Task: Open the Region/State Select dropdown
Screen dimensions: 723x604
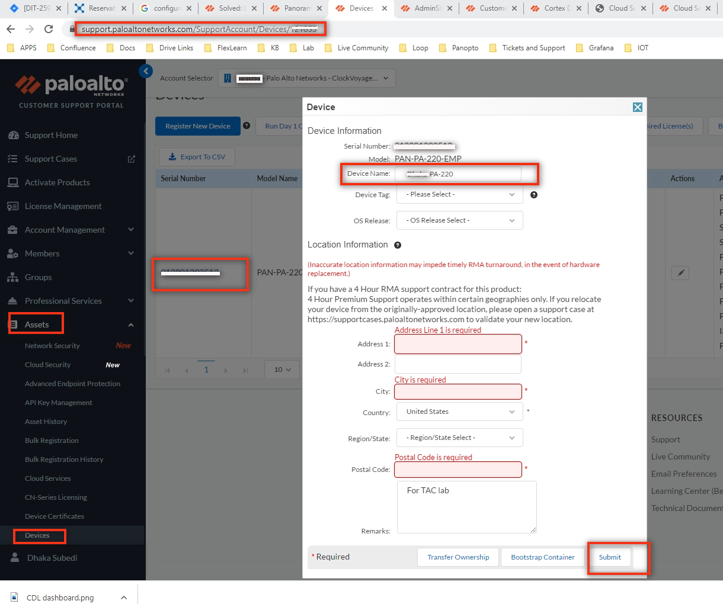Action: point(459,437)
